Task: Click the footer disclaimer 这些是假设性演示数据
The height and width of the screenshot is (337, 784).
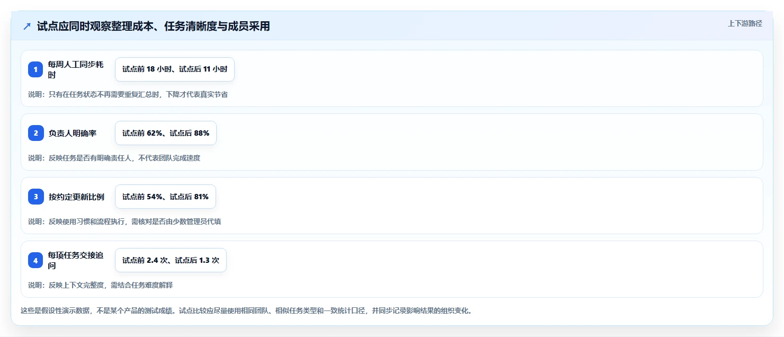Action: point(246,311)
